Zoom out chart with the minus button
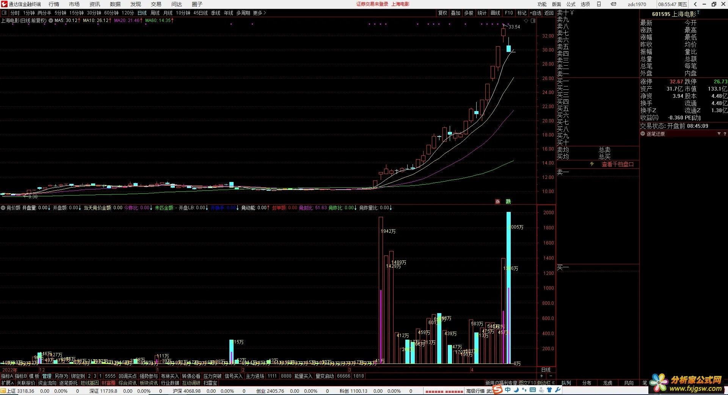Image resolution: width=728 pixels, height=395 pixels. 551,376
